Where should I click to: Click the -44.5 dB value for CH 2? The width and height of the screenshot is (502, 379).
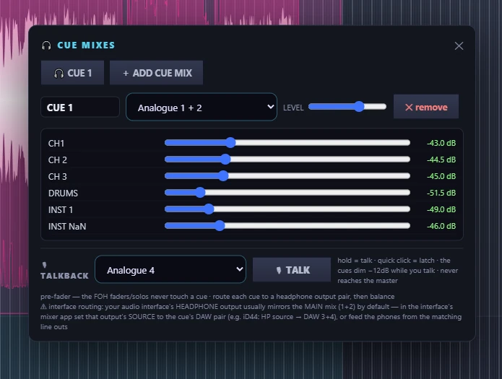coord(441,160)
